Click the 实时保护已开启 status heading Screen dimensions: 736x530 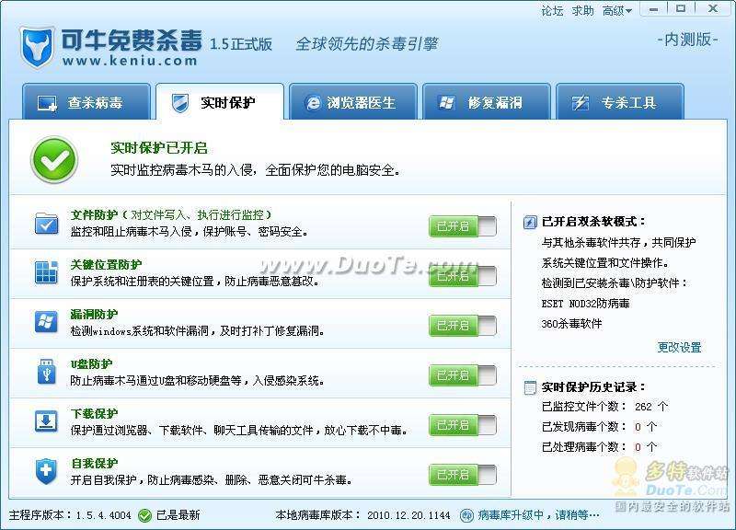159,148
